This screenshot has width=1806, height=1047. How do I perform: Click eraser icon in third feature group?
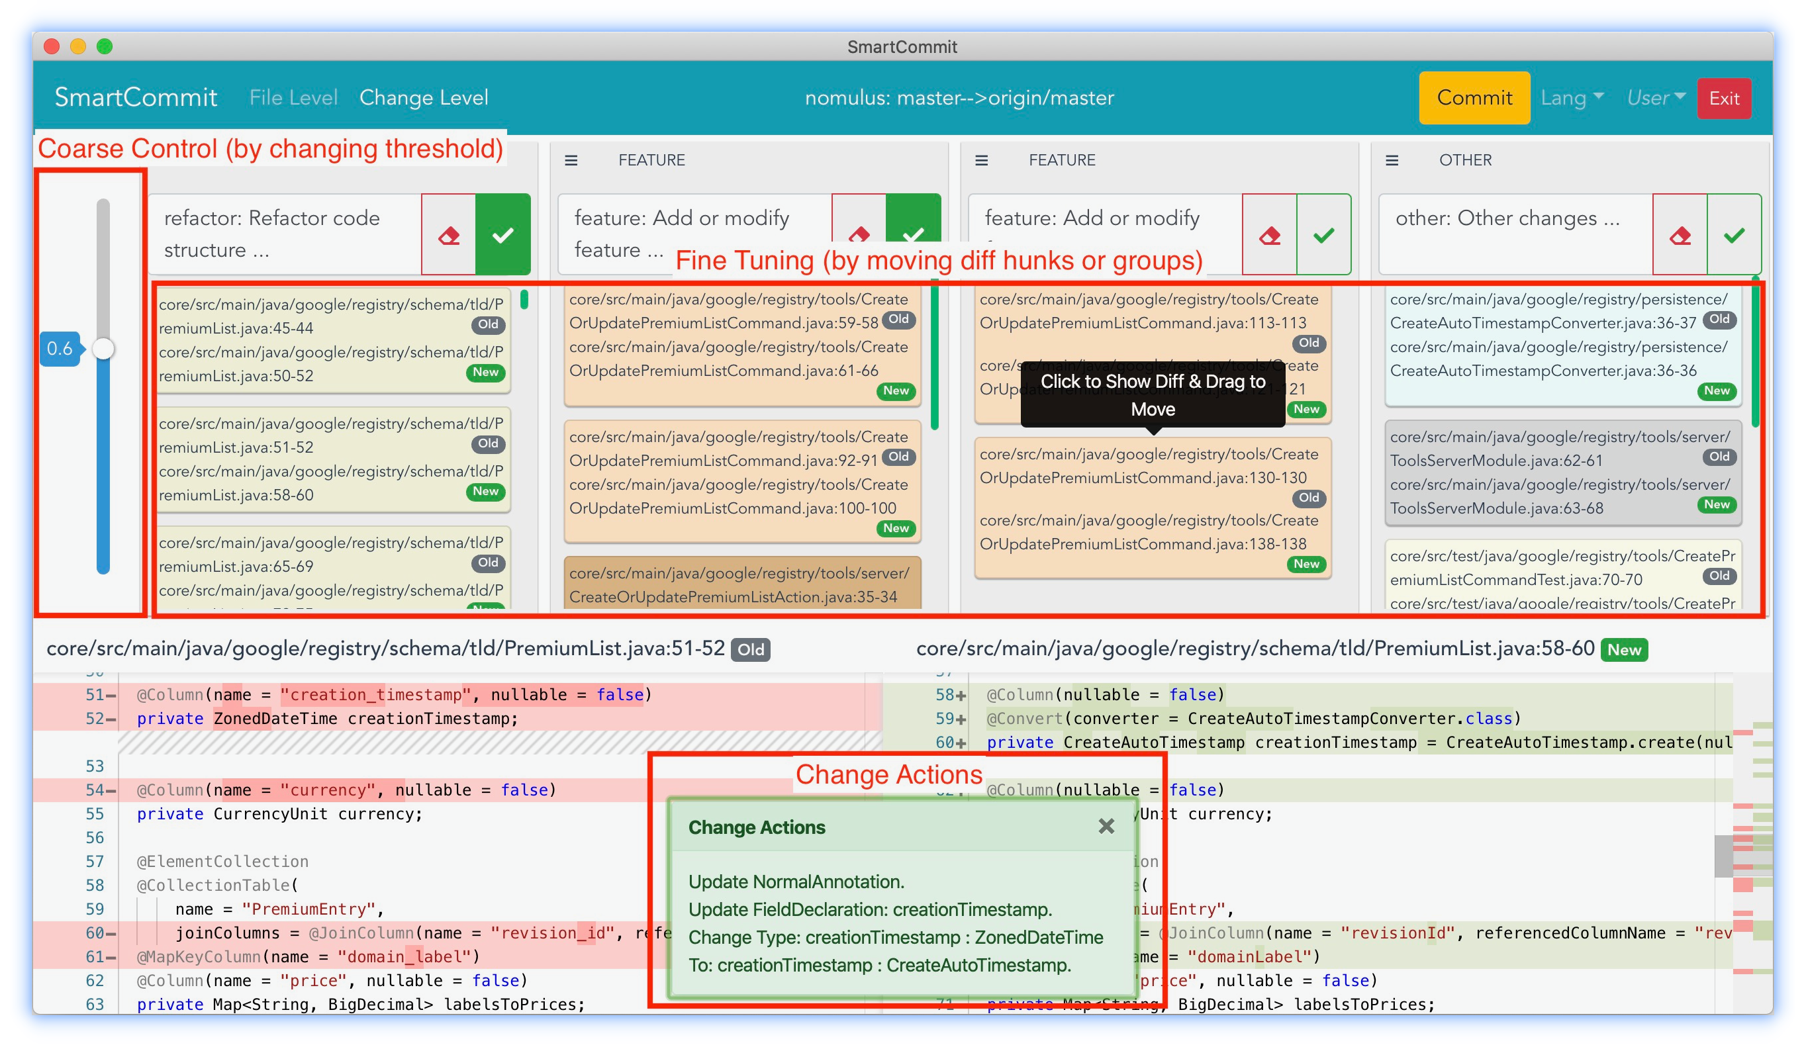coord(1269,235)
